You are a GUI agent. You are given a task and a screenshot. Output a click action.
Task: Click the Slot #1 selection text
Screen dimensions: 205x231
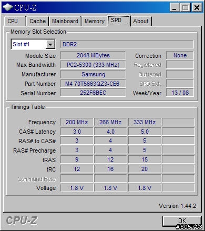(21, 44)
